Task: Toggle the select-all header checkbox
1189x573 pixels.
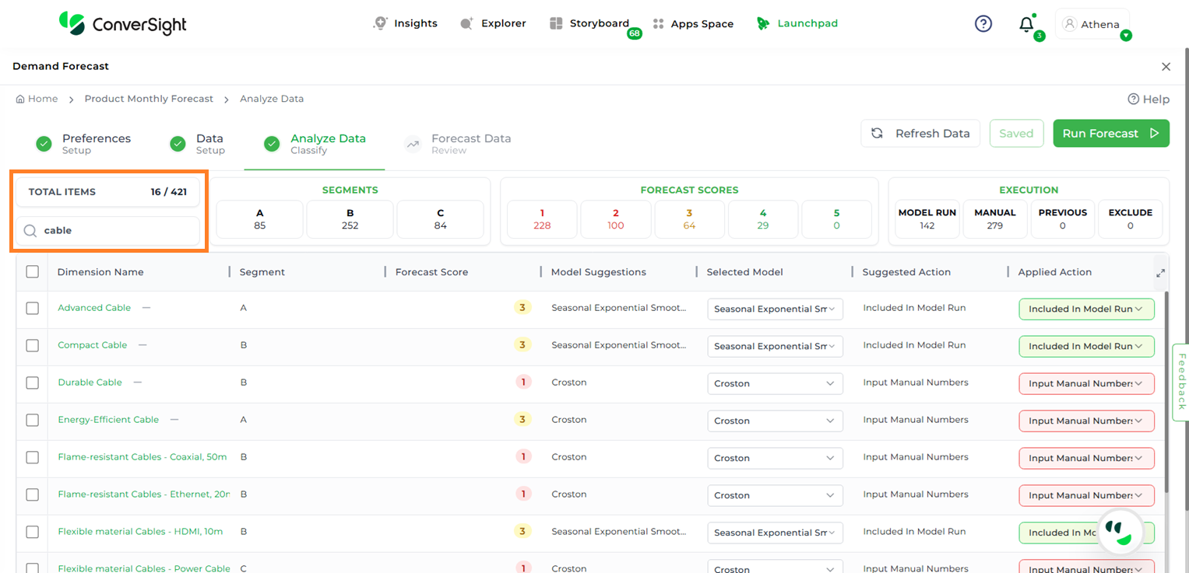Action: [x=32, y=272]
